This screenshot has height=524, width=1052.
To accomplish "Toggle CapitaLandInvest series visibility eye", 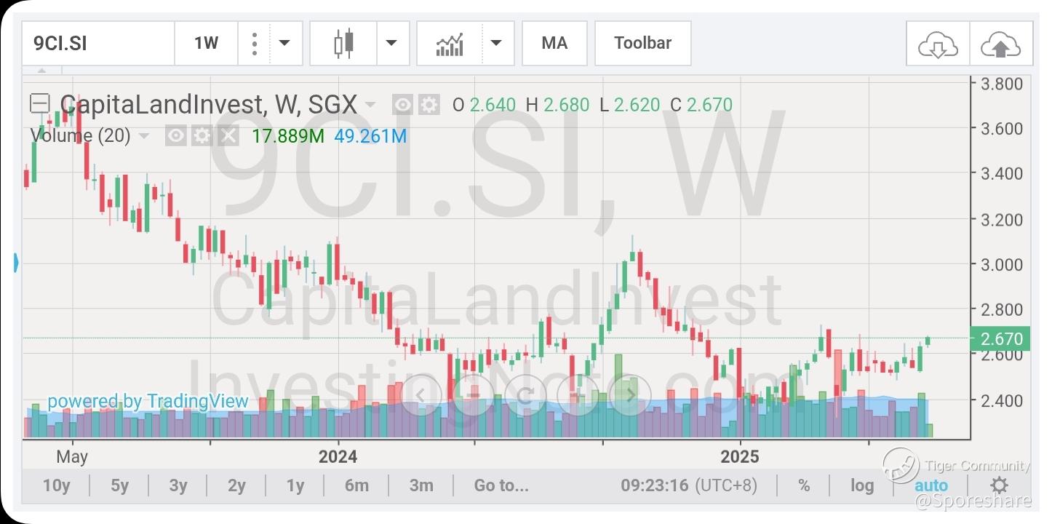I will coord(404,106).
